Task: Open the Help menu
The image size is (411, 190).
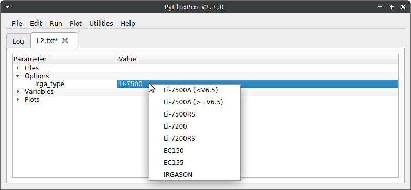Action: [x=128, y=23]
